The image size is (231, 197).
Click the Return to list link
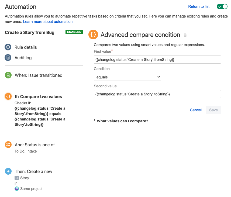point(199,7)
